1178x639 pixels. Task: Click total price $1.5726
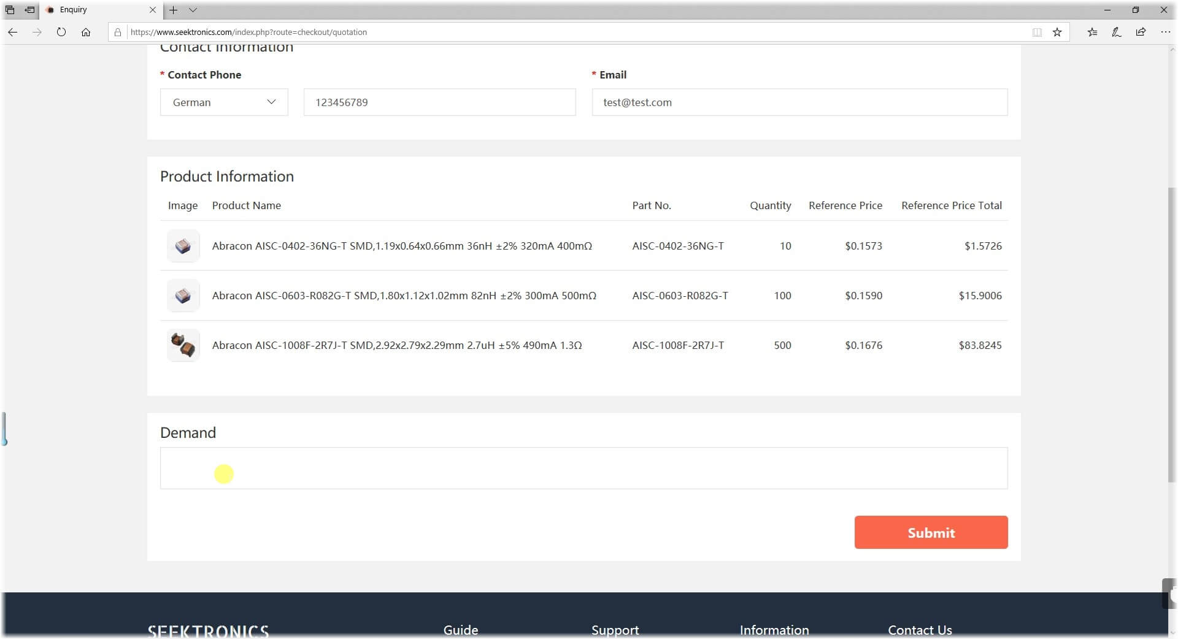point(983,246)
